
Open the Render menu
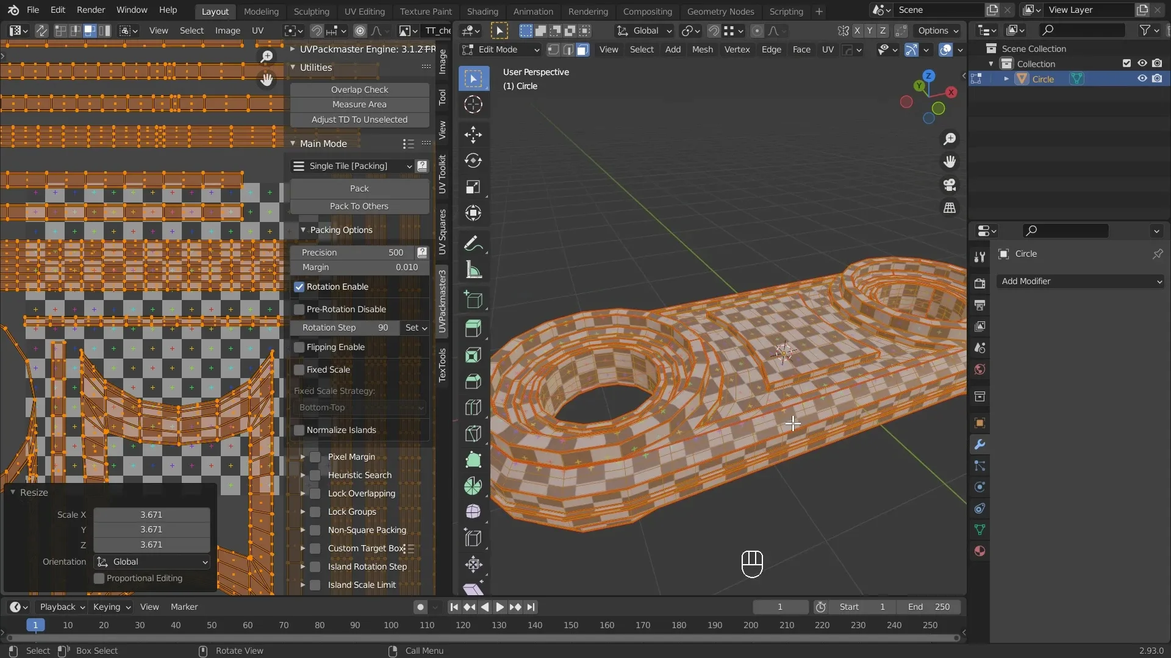coord(91,10)
